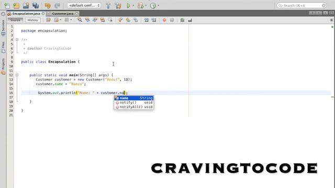The image size is (335, 188).
Task: Switch to the Encapsulation.java tab
Action: (x=26, y=14)
